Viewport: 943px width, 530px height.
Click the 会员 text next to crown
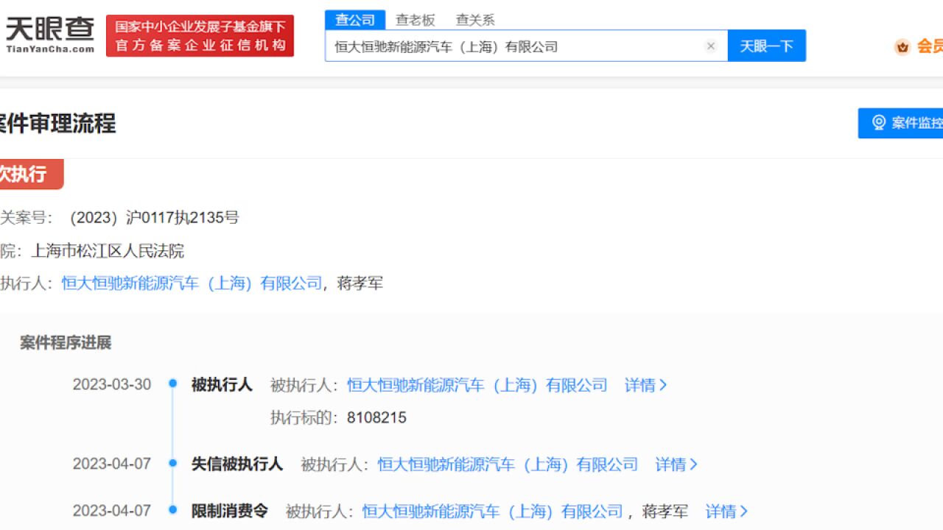coord(930,46)
